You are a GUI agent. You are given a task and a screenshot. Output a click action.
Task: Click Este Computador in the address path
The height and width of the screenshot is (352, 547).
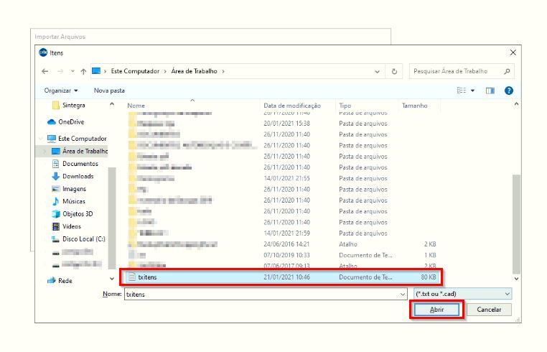(x=135, y=71)
